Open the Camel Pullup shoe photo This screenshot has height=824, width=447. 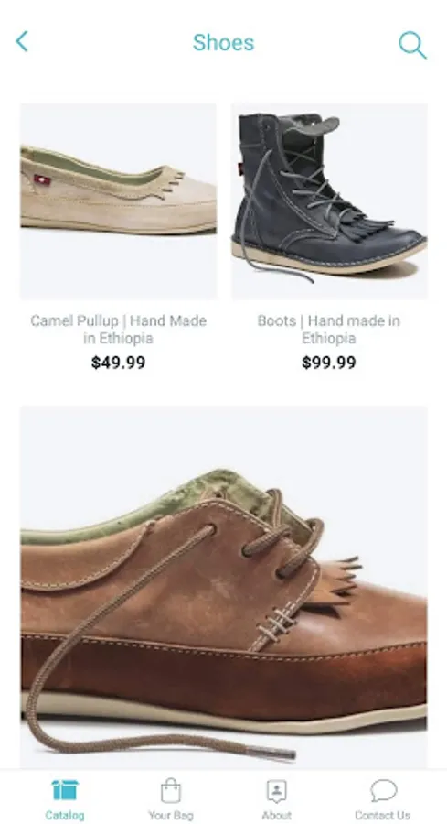pyautogui.click(x=118, y=201)
